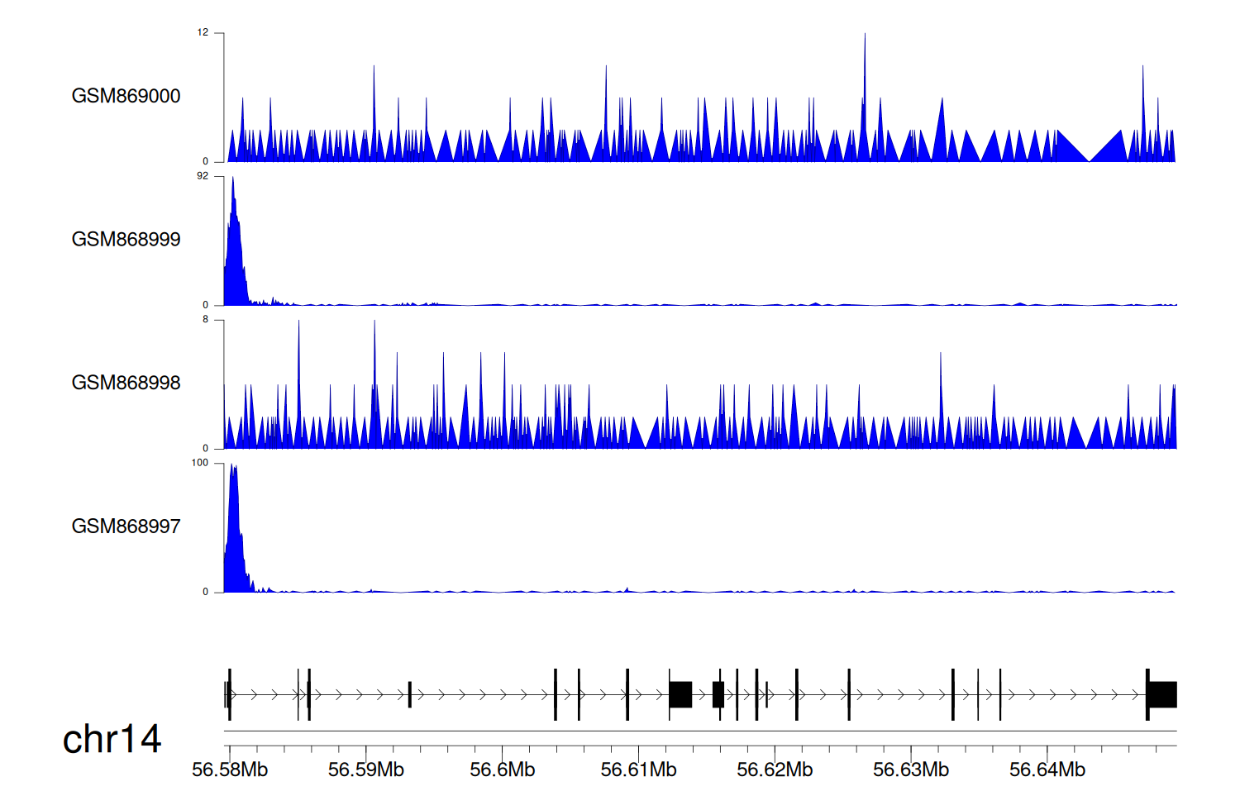Select the large last exon block at gene end
This screenshot has width=1240, height=810.
pos(1163,694)
